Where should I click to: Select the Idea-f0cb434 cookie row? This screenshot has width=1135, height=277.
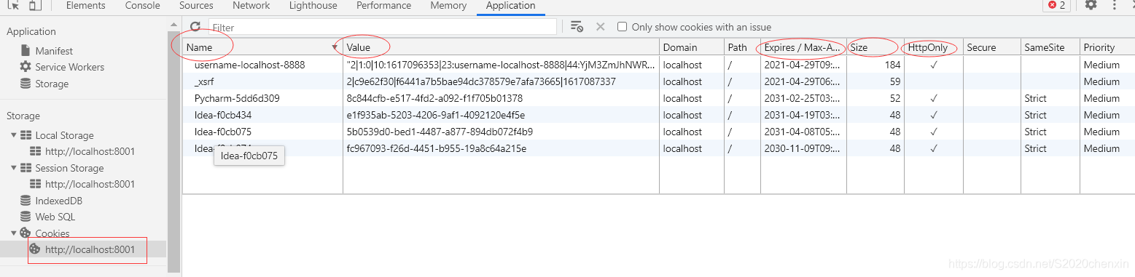[658, 115]
